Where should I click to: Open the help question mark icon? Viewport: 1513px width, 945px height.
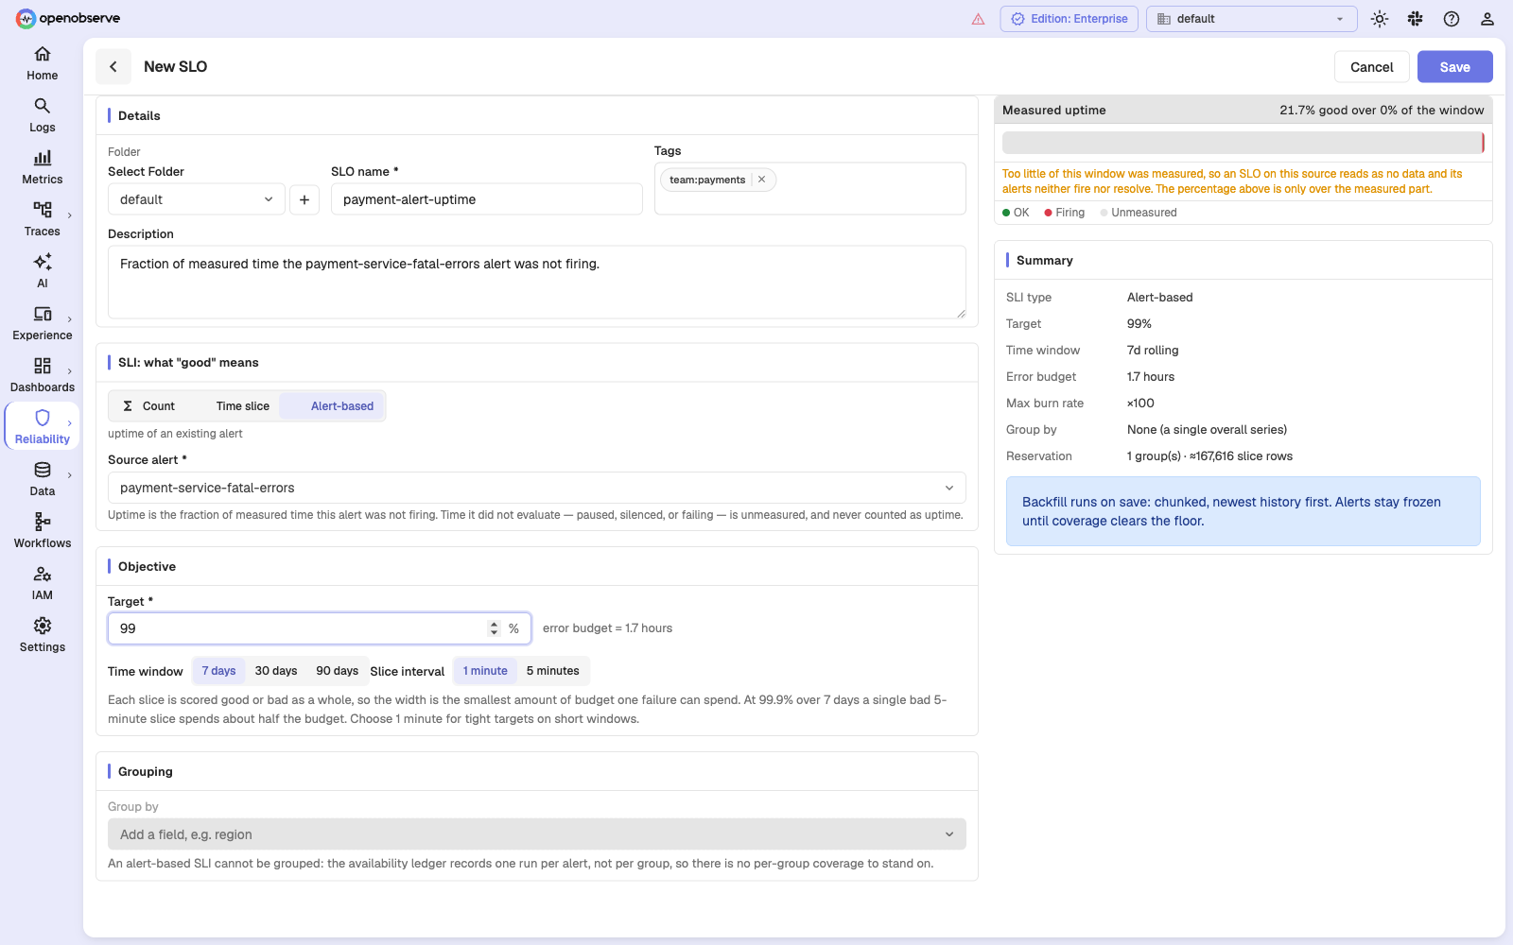(1452, 19)
